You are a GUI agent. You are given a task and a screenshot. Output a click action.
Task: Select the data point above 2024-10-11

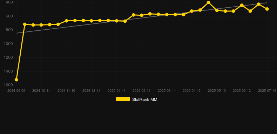pos(41,25)
